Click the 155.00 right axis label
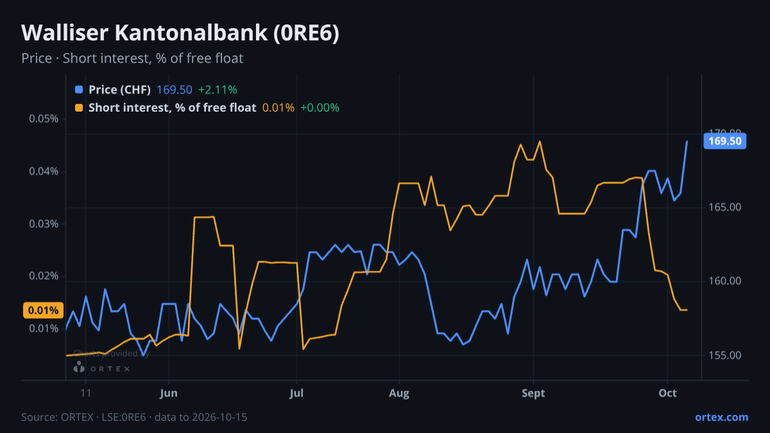 (x=726, y=355)
